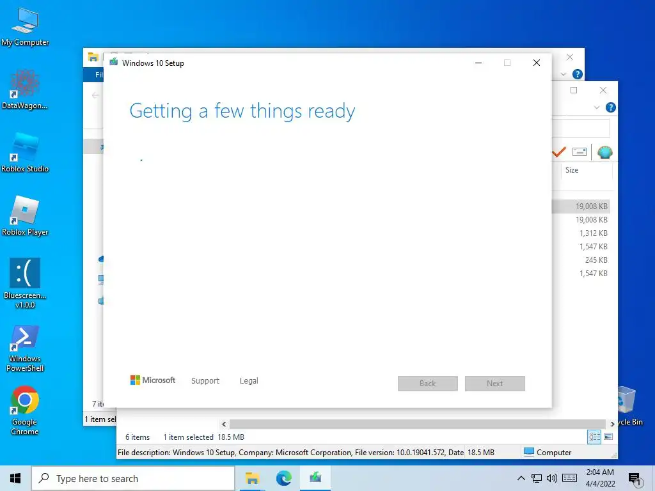
Task: Click Computer in Explorer status bar
Action: (x=548, y=452)
